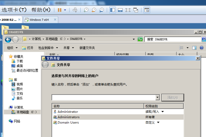The width and height of the screenshot is (206, 137).
Task: Click the change view icon in Explorer
Action: 181,48
